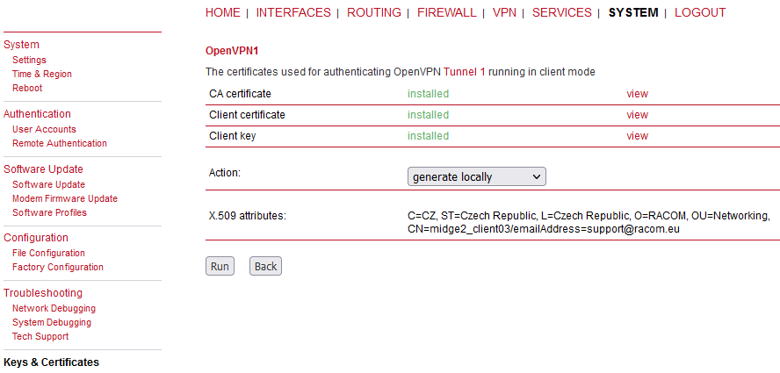
Task: View the CA certificate
Action: pyautogui.click(x=637, y=94)
